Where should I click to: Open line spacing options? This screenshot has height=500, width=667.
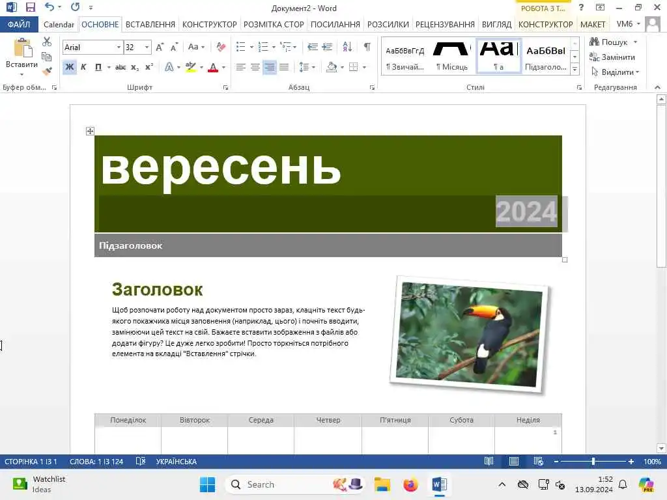(307, 67)
